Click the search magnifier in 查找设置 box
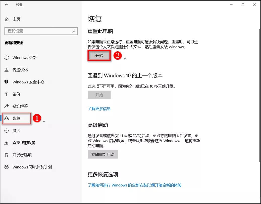 pyautogui.click(x=73, y=31)
